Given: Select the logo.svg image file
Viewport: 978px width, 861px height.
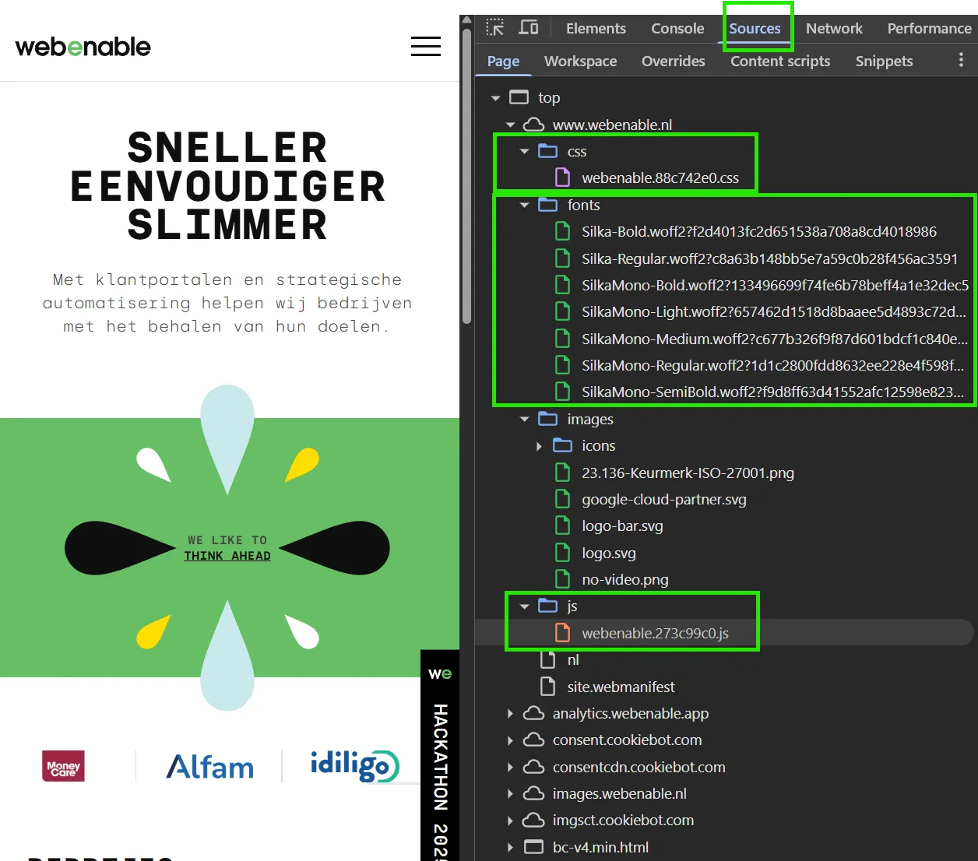Looking at the screenshot, I should point(608,553).
